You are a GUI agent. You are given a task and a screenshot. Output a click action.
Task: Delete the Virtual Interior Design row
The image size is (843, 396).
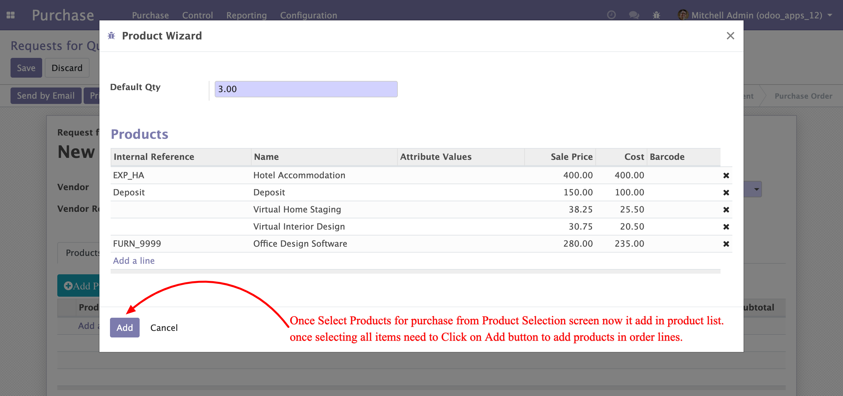point(726,227)
